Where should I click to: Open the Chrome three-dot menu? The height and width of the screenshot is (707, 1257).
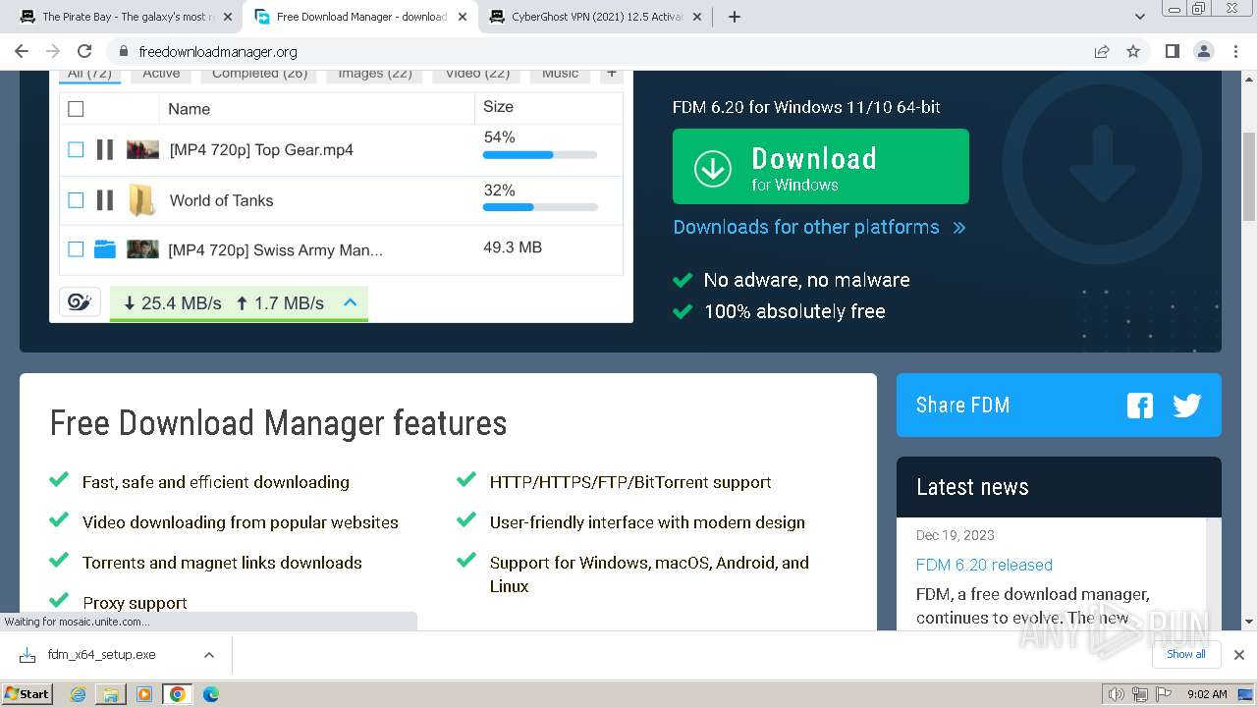[1234, 51]
